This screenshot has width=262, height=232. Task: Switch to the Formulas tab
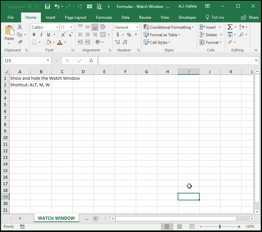click(104, 17)
